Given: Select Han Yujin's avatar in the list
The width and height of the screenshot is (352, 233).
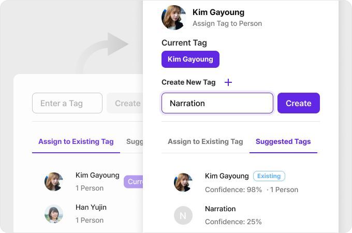Looking at the screenshot, I should pyautogui.click(x=54, y=213).
